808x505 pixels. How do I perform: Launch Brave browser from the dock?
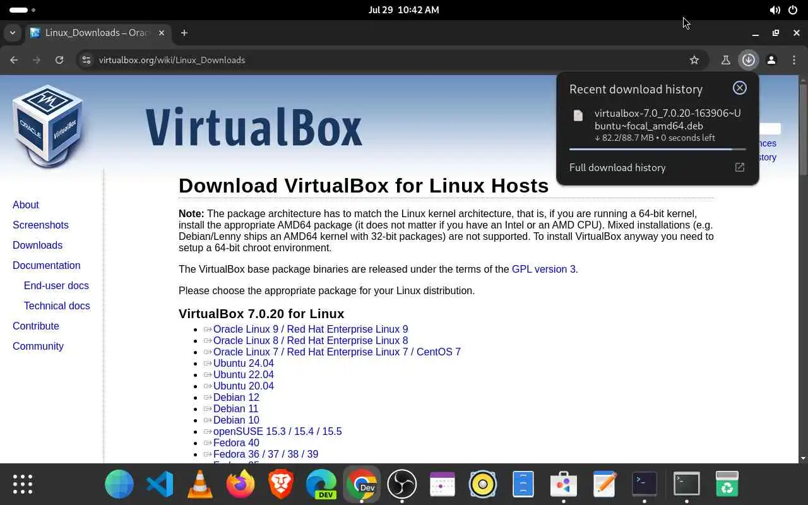coord(281,484)
